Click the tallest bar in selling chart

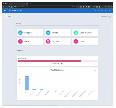[x=27, y=83]
